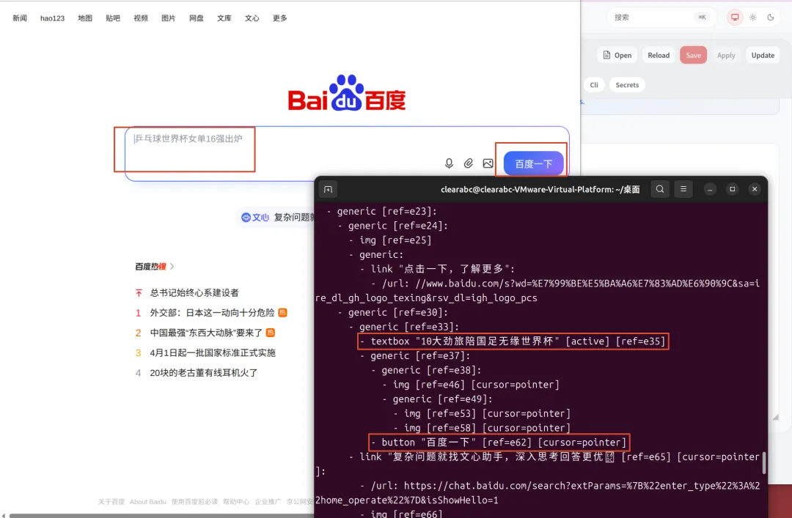Switch to the Cli tab

point(594,85)
